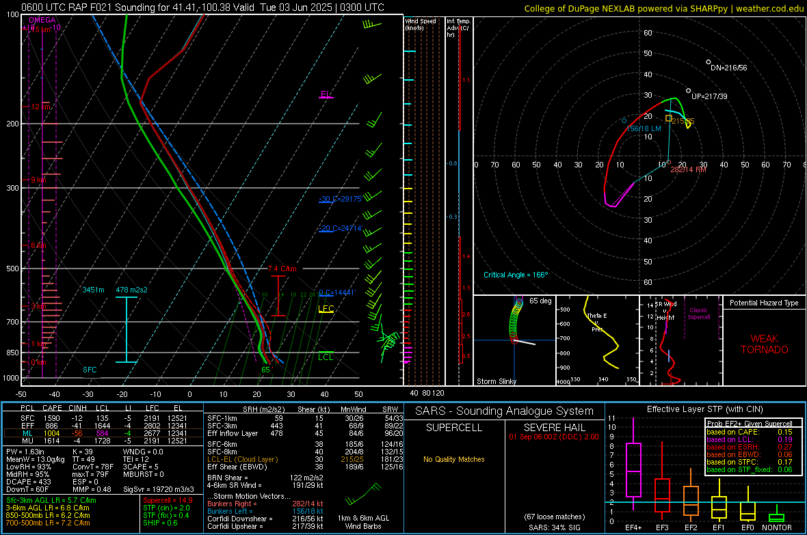The width and height of the screenshot is (807, 535).
Task: Click the red Supercell = 14.9 composite value
Action: click(168, 500)
